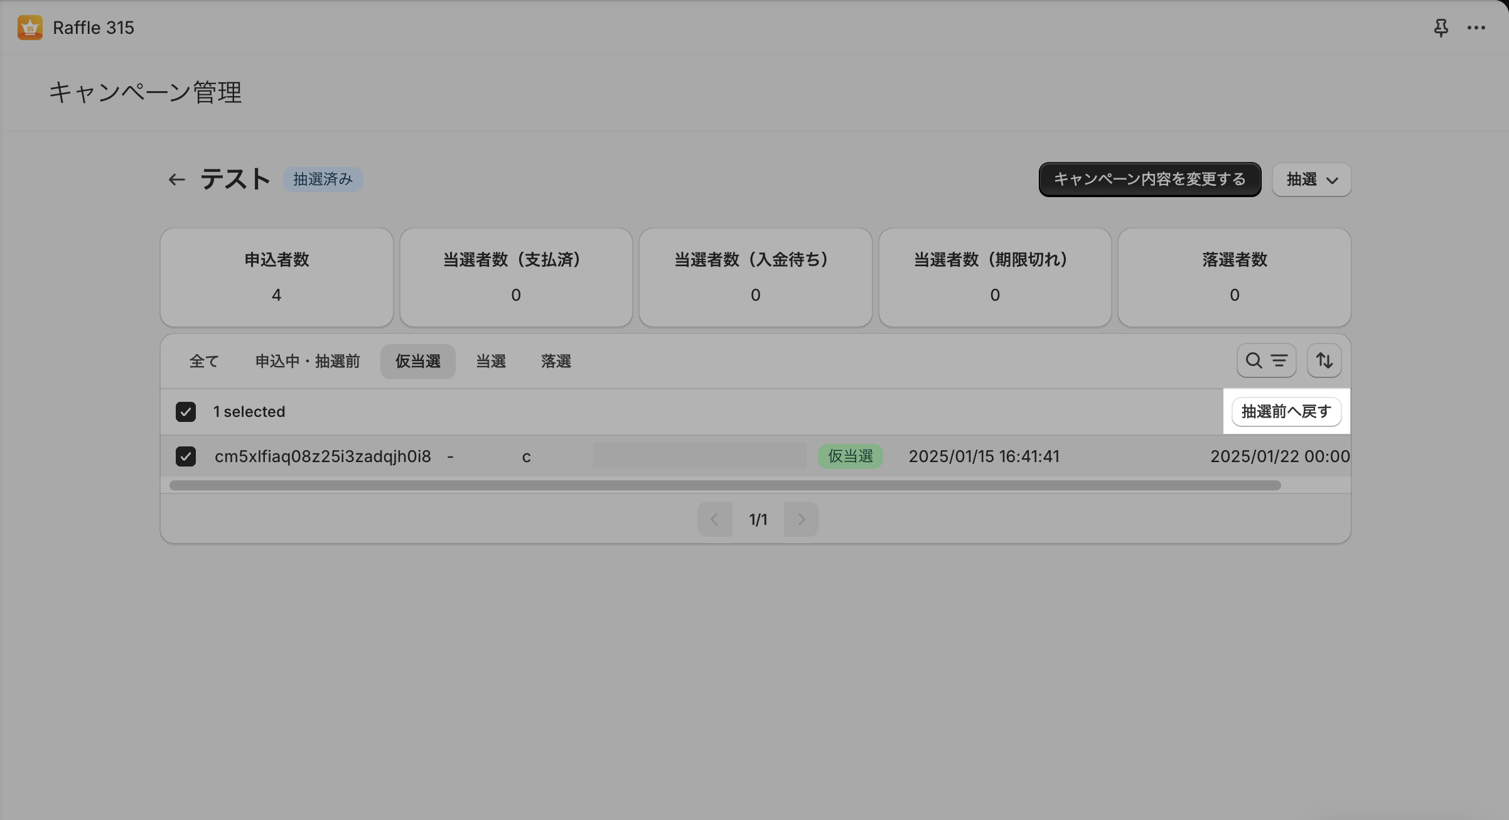Click the table's horizontal scrollbar
This screenshot has width=1509, height=820.
(724, 485)
